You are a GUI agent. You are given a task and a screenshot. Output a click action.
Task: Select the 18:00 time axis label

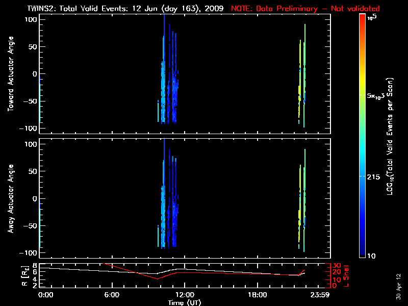tap(257, 295)
